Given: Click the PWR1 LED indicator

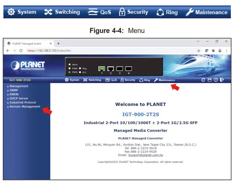Looking at the screenshot, I should point(69,72).
